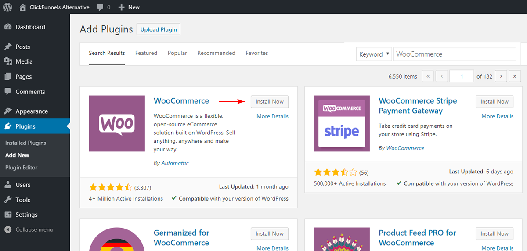Install the WooCommerce plugin now
The height and width of the screenshot is (251, 527).
tap(270, 101)
